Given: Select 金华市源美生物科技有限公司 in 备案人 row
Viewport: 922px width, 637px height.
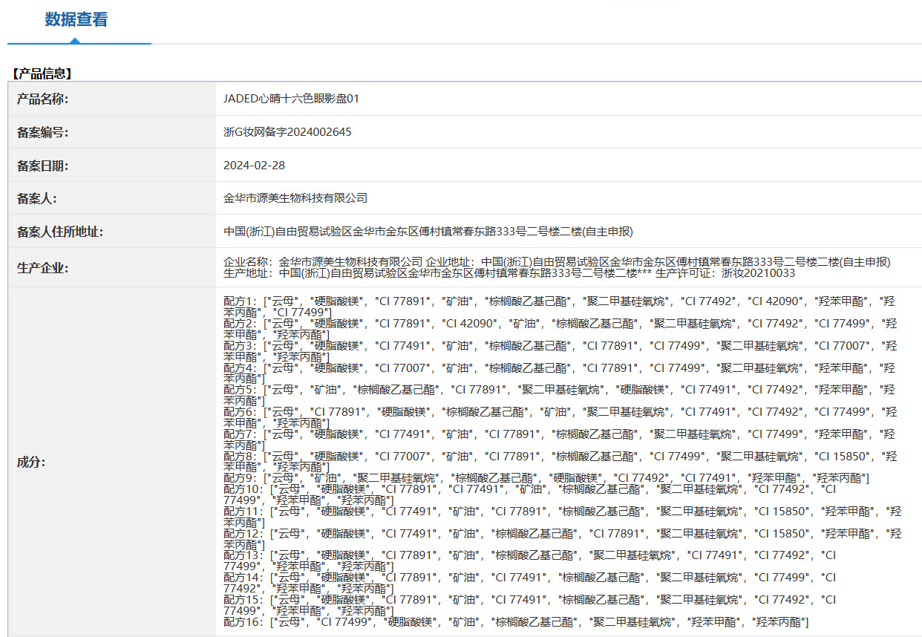Looking at the screenshot, I should 295,198.
